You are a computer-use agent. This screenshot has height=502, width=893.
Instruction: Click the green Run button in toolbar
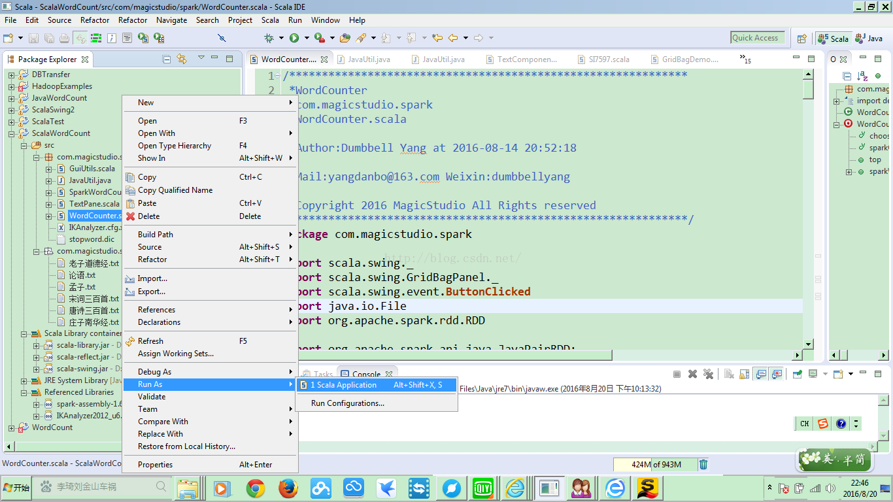point(294,38)
